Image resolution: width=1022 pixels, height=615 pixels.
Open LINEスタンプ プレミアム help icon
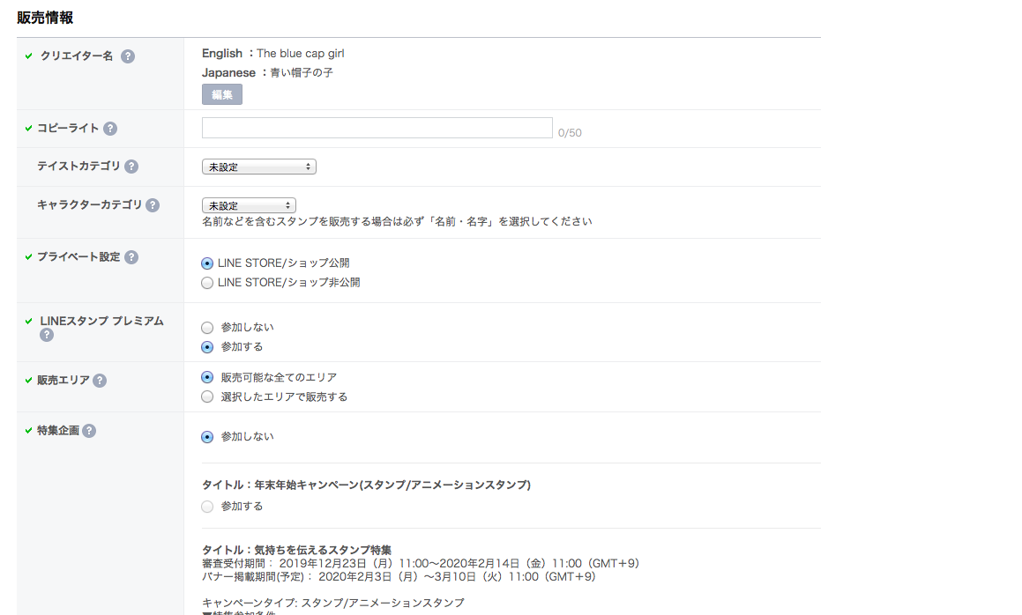tap(47, 335)
